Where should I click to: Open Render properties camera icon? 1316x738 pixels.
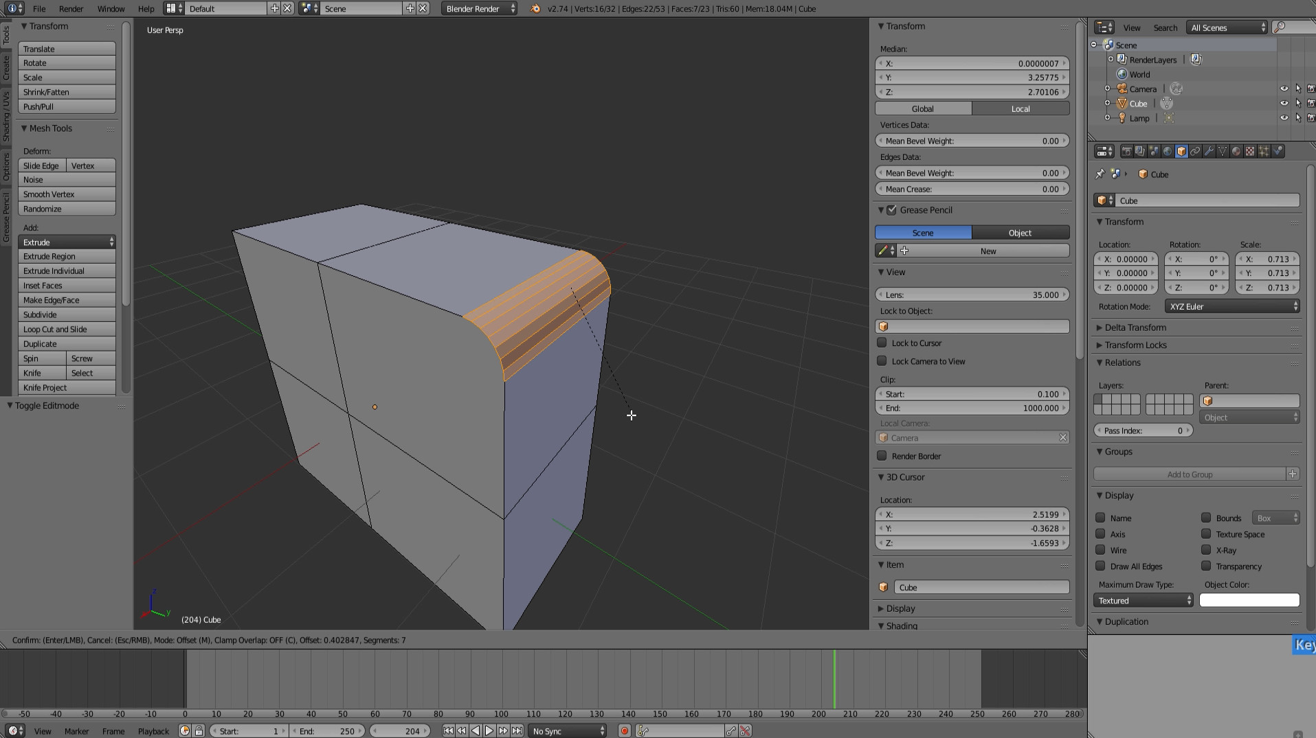[1127, 152]
